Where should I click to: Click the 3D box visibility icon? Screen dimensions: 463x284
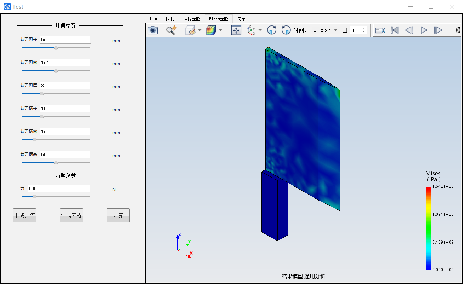(x=190, y=30)
